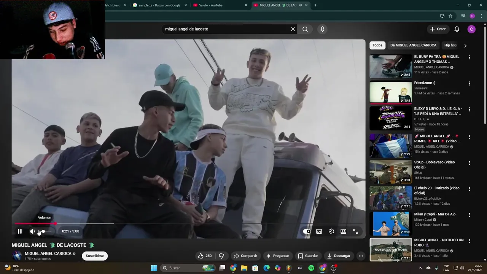Viewport: 487px width, 274px height.
Task: Open 'SixUp - DobleVaso' video title
Action: pyautogui.click(x=434, y=164)
